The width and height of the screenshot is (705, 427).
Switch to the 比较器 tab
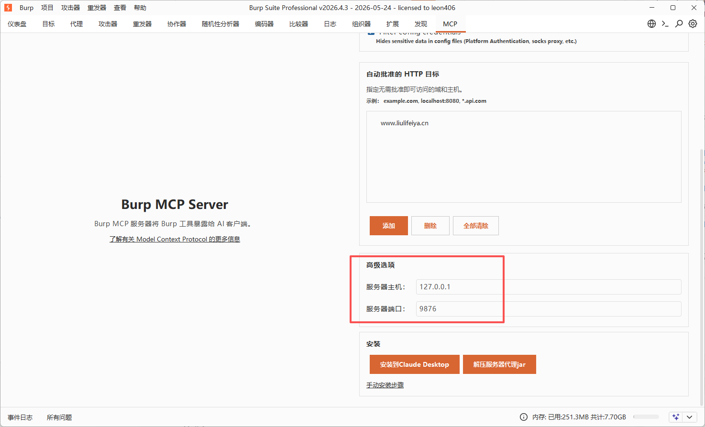coord(299,24)
